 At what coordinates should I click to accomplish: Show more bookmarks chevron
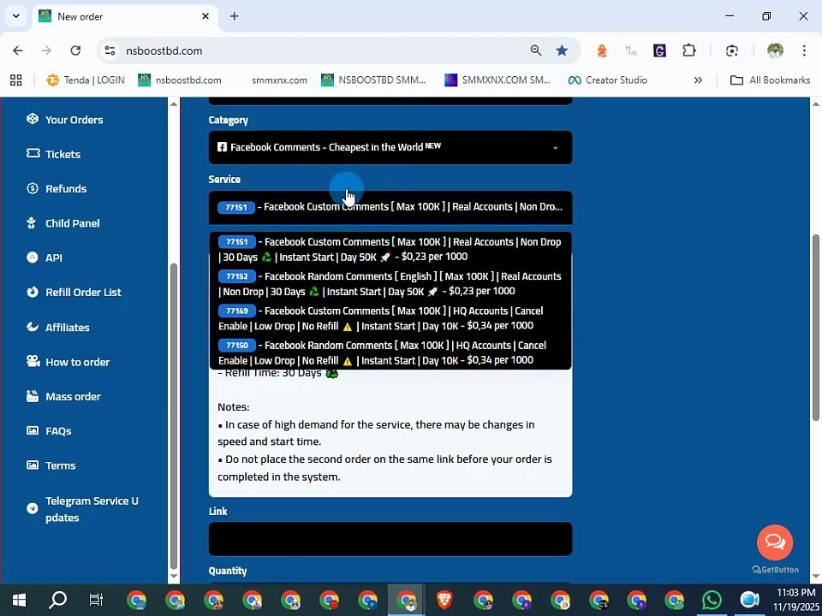(698, 80)
